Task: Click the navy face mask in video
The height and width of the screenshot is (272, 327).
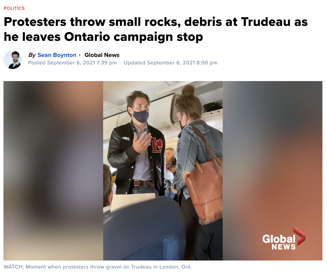Action: point(141,116)
